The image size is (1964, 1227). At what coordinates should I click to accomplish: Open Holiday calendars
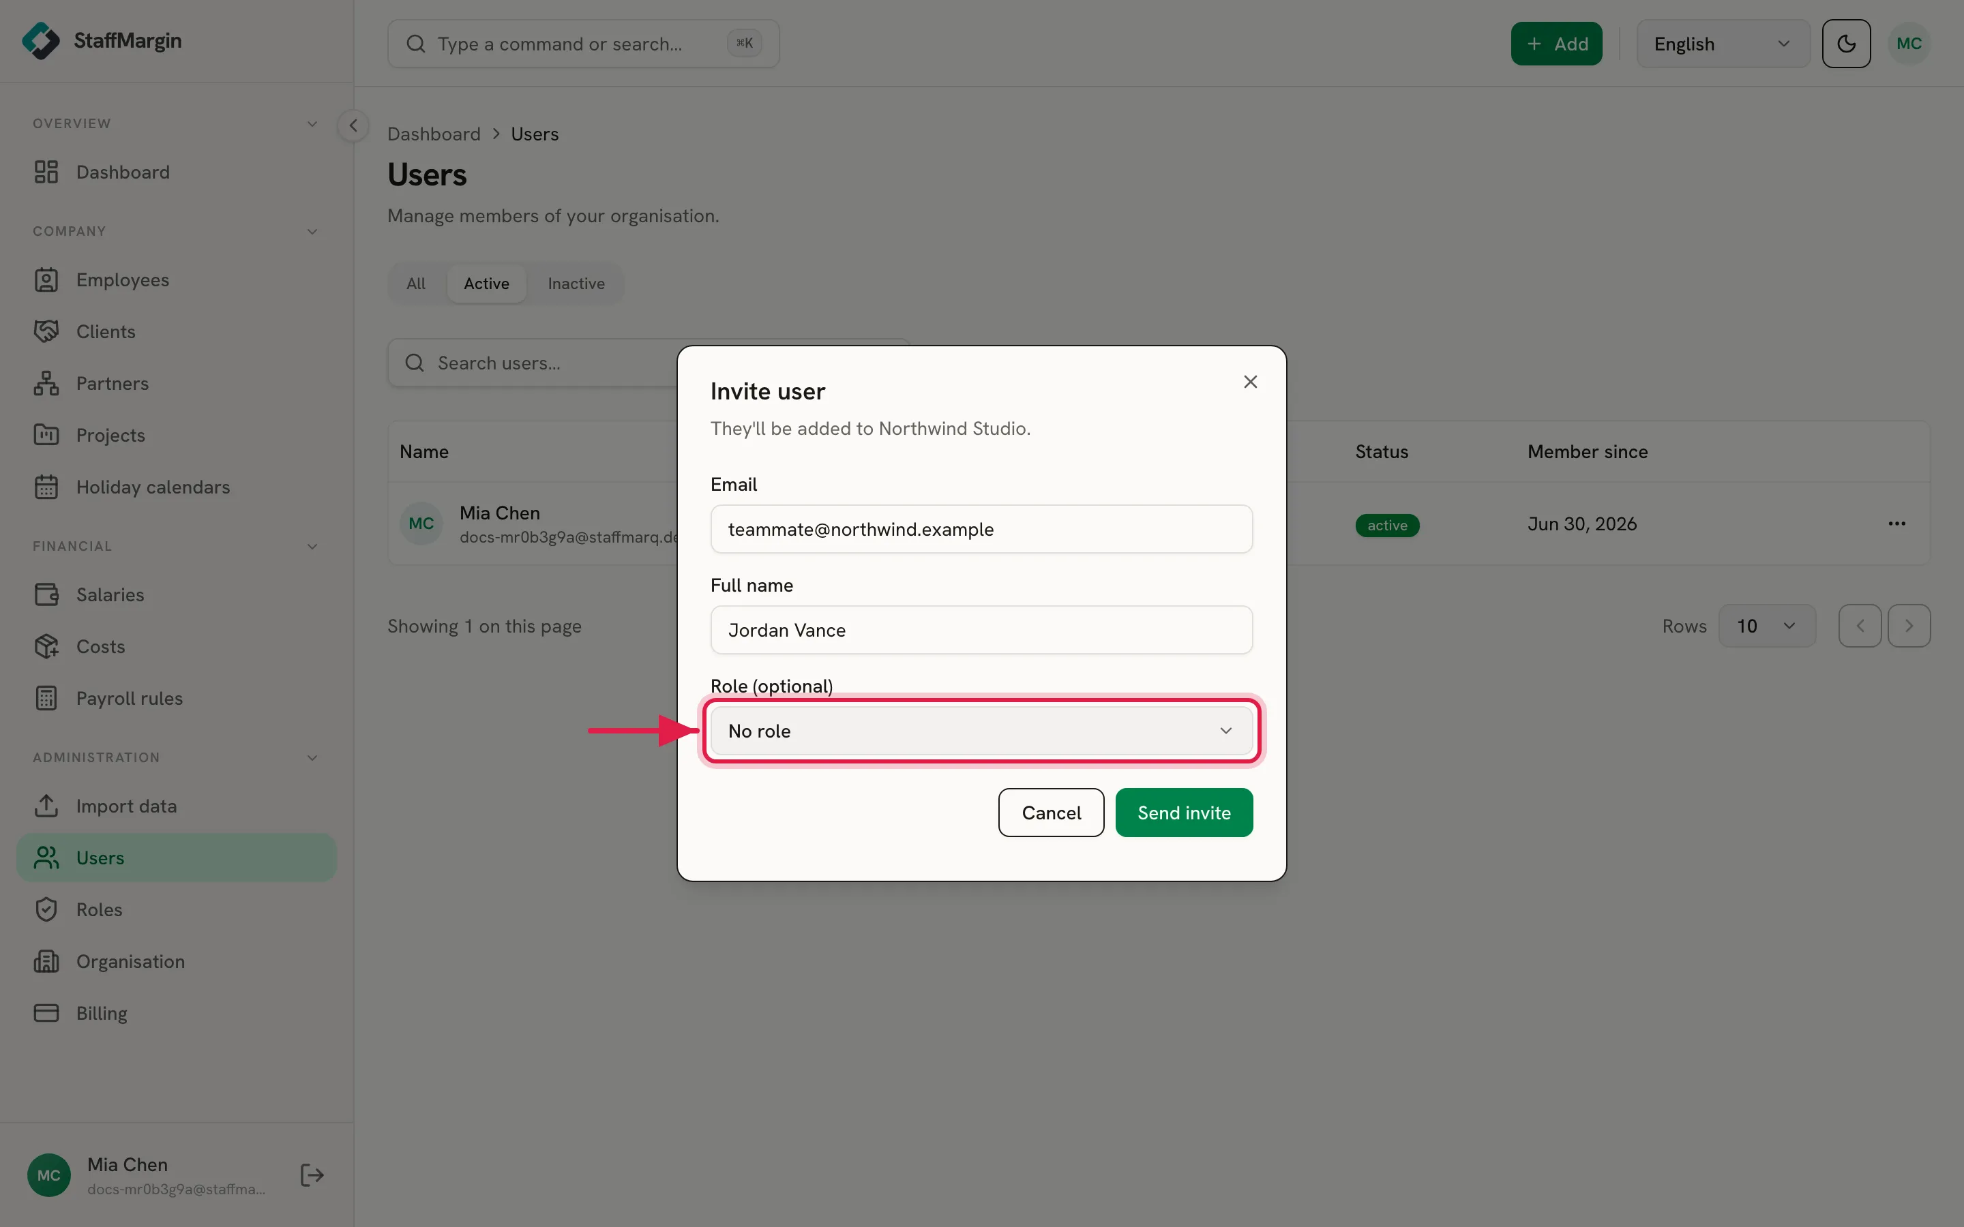(x=176, y=487)
